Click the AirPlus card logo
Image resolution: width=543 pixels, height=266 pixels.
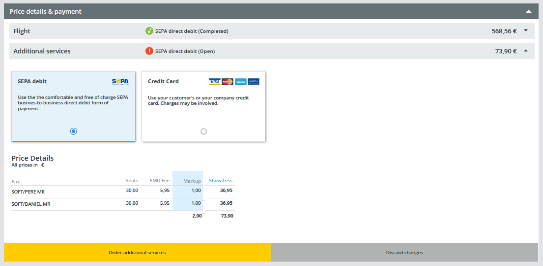click(x=253, y=82)
